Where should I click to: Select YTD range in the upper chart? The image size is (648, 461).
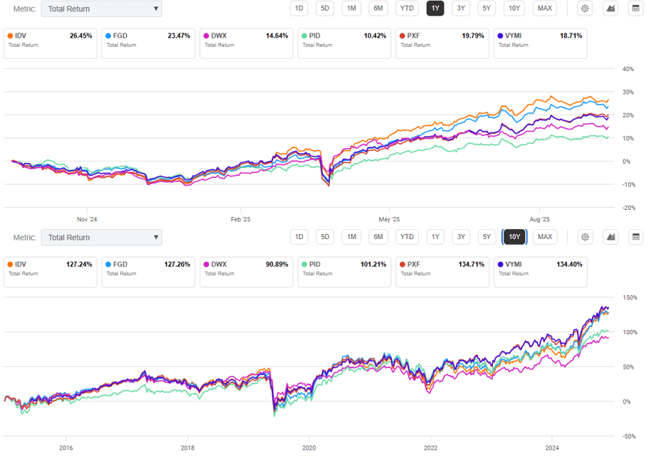point(407,9)
